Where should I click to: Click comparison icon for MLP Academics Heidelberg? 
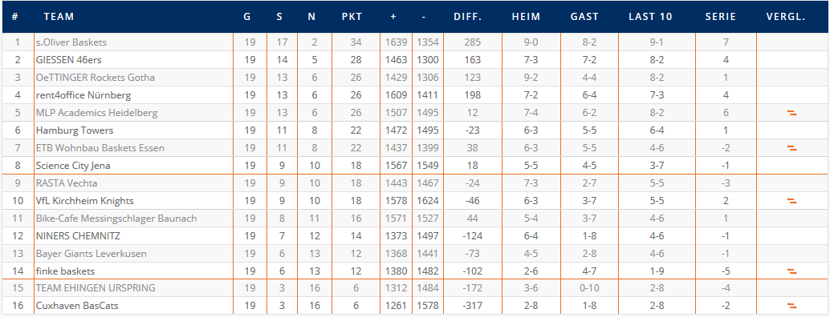tap(792, 113)
